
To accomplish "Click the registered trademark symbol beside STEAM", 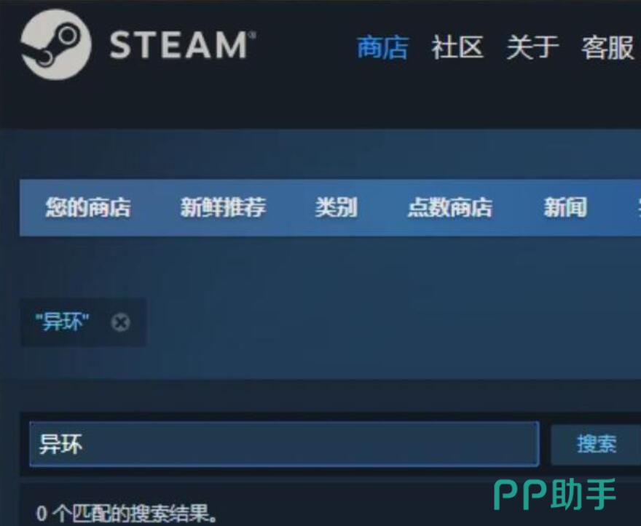I will point(252,35).
